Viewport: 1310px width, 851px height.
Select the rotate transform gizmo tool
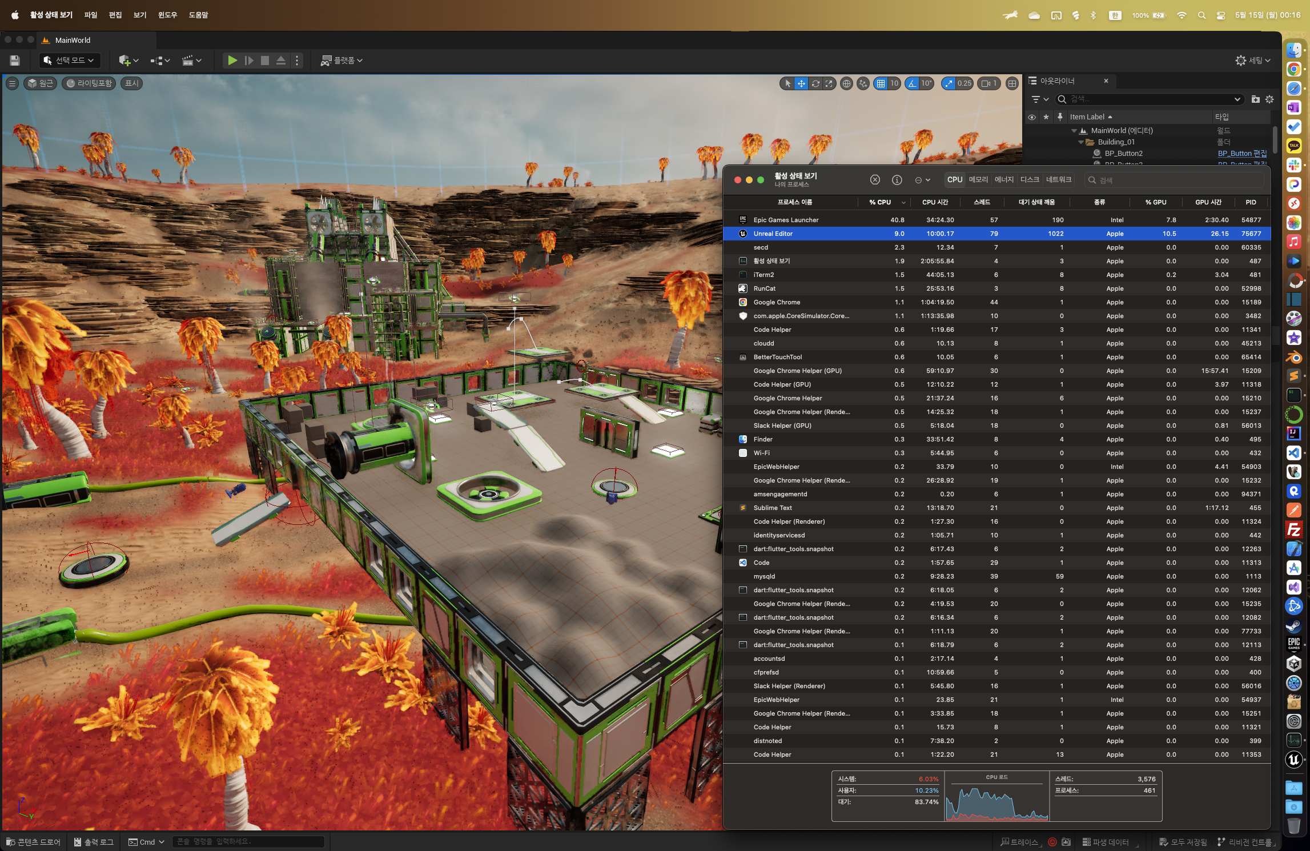coord(815,83)
